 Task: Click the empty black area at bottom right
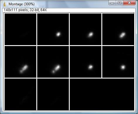pyautogui.click(x=102, y=94)
